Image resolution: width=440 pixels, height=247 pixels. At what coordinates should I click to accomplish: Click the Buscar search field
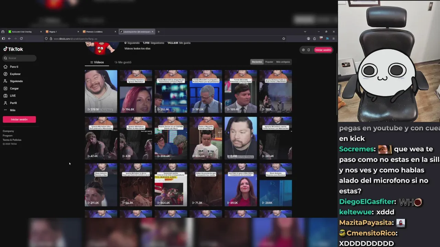point(19,58)
